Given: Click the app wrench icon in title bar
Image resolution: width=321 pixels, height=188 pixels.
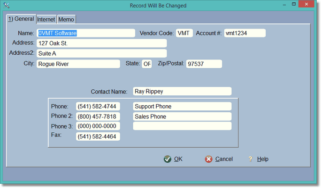Looking at the screenshot, I should tap(7, 5).
